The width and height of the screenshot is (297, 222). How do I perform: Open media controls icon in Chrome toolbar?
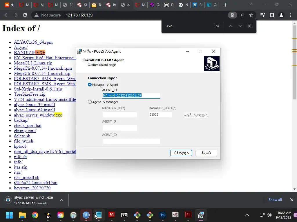coord(262,15)
